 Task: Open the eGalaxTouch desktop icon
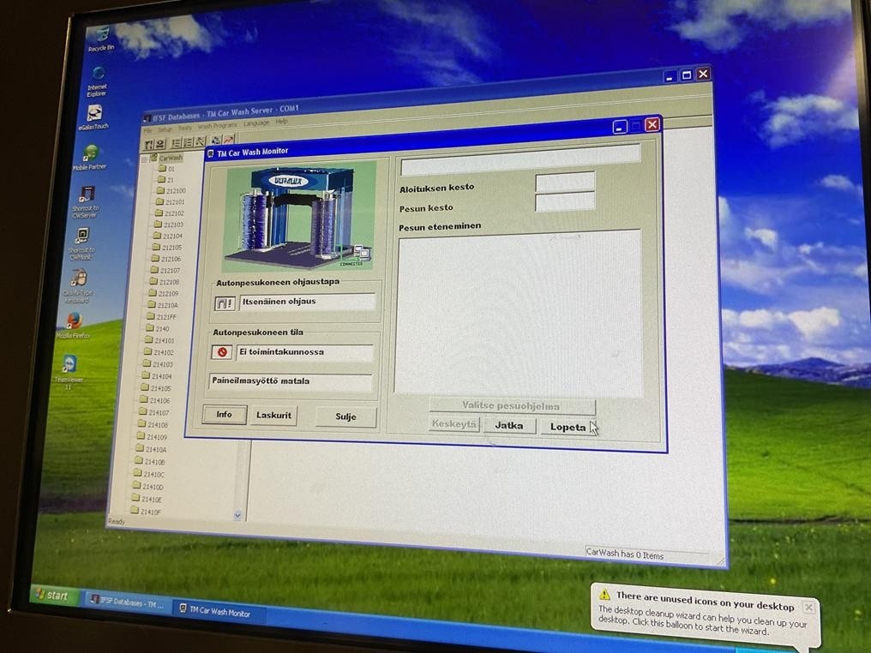pyautogui.click(x=94, y=115)
